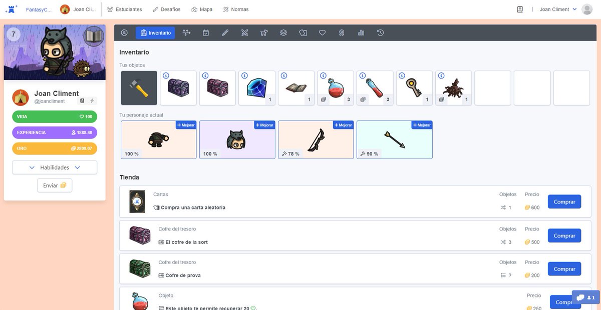Click the green chest image in Tienda

coord(140,268)
